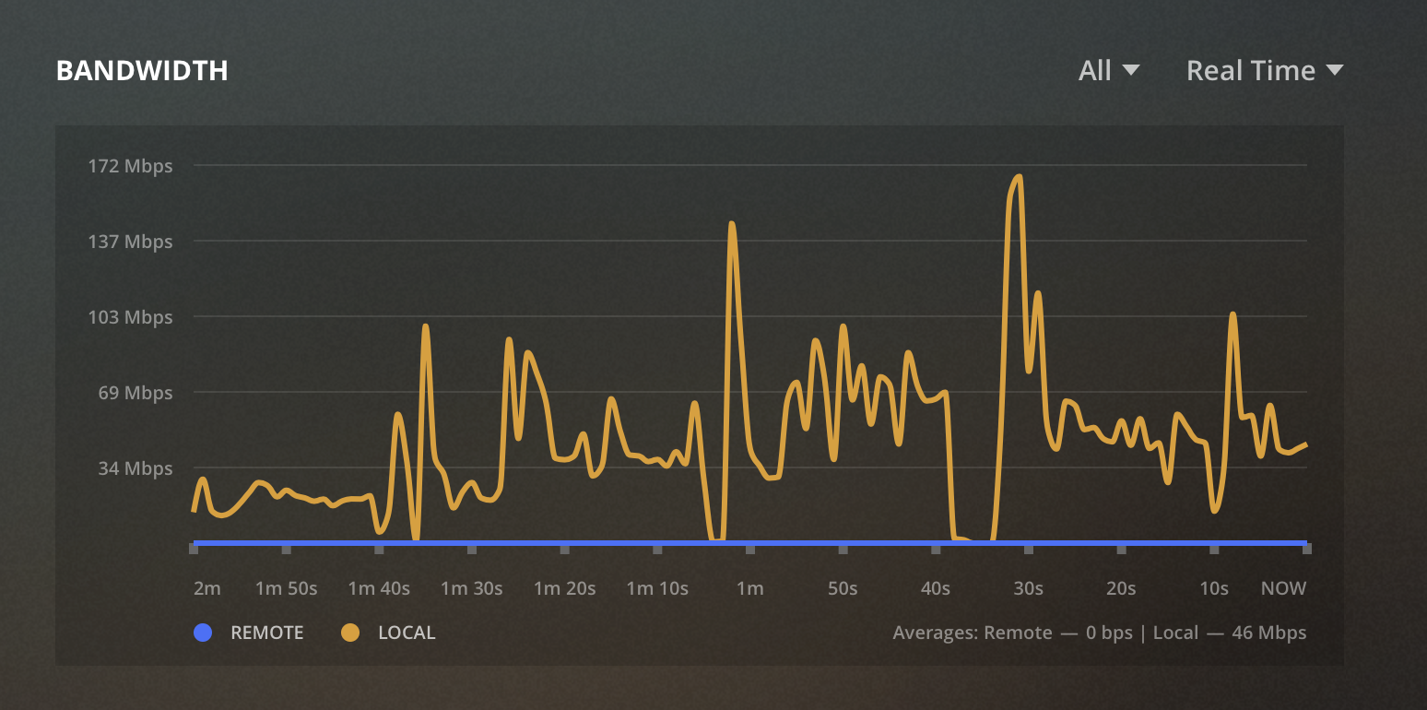Image resolution: width=1427 pixels, height=710 pixels.
Task: Toggle the REMOTE series legend dot
Action: (x=203, y=633)
